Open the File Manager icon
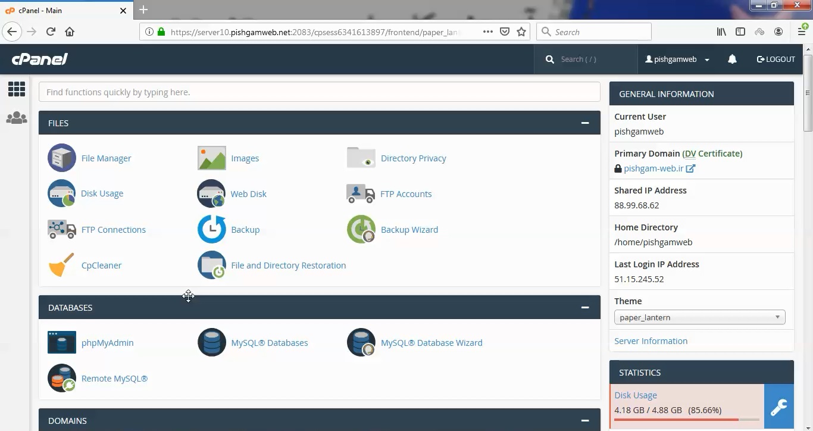813x431 pixels. tap(61, 158)
